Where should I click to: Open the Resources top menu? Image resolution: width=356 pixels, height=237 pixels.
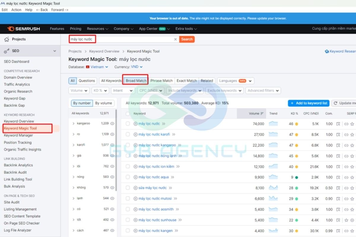[98, 29]
